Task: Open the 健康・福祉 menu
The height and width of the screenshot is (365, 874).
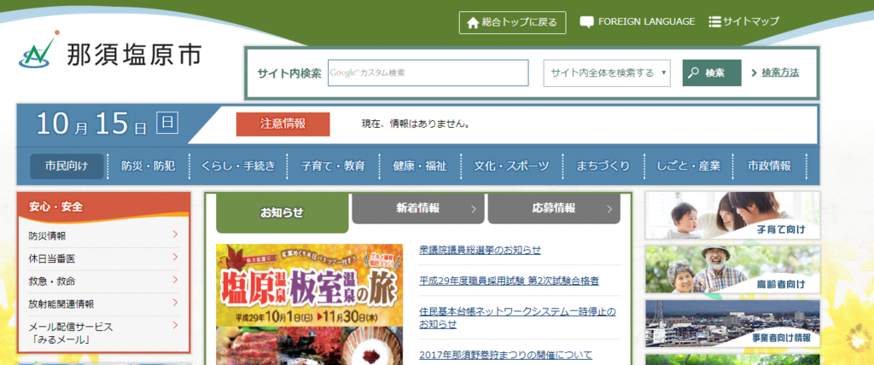Action: tap(420, 166)
